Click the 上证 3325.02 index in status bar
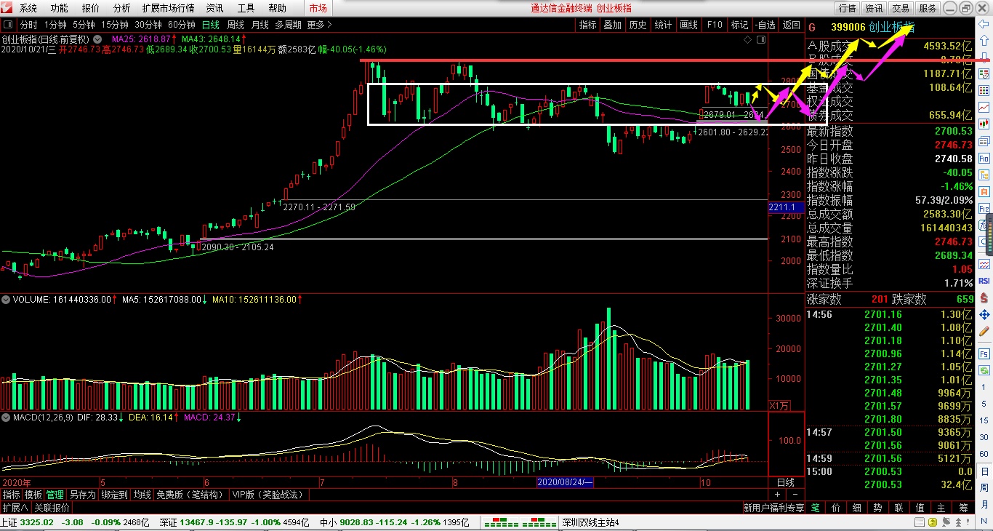This screenshot has width=993, height=531. pyautogui.click(x=27, y=522)
